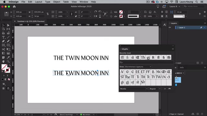
Task: Click the Share document icon
Action: coord(164,6)
